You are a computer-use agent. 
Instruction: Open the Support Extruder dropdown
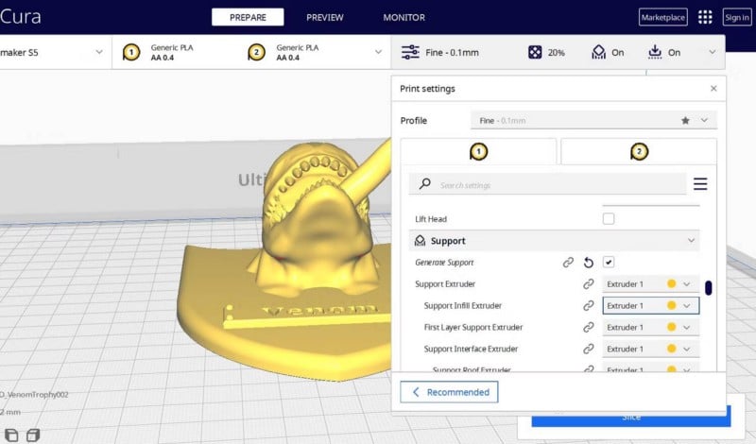pos(651,284)
